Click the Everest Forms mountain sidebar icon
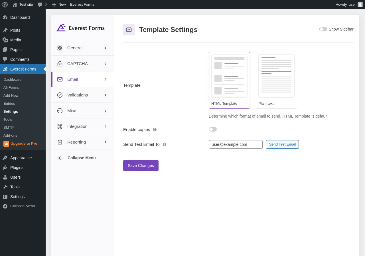Viewport: 365px width, 256px height. pyautogui.click(x=5, y=69)
